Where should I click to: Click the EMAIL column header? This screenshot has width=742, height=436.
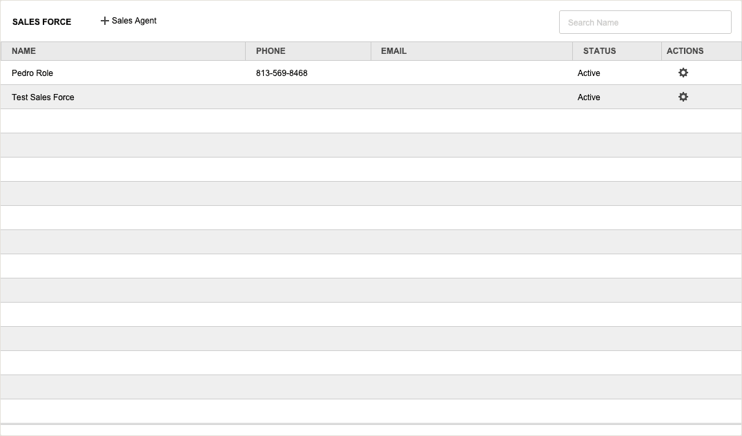coord(393,51)
